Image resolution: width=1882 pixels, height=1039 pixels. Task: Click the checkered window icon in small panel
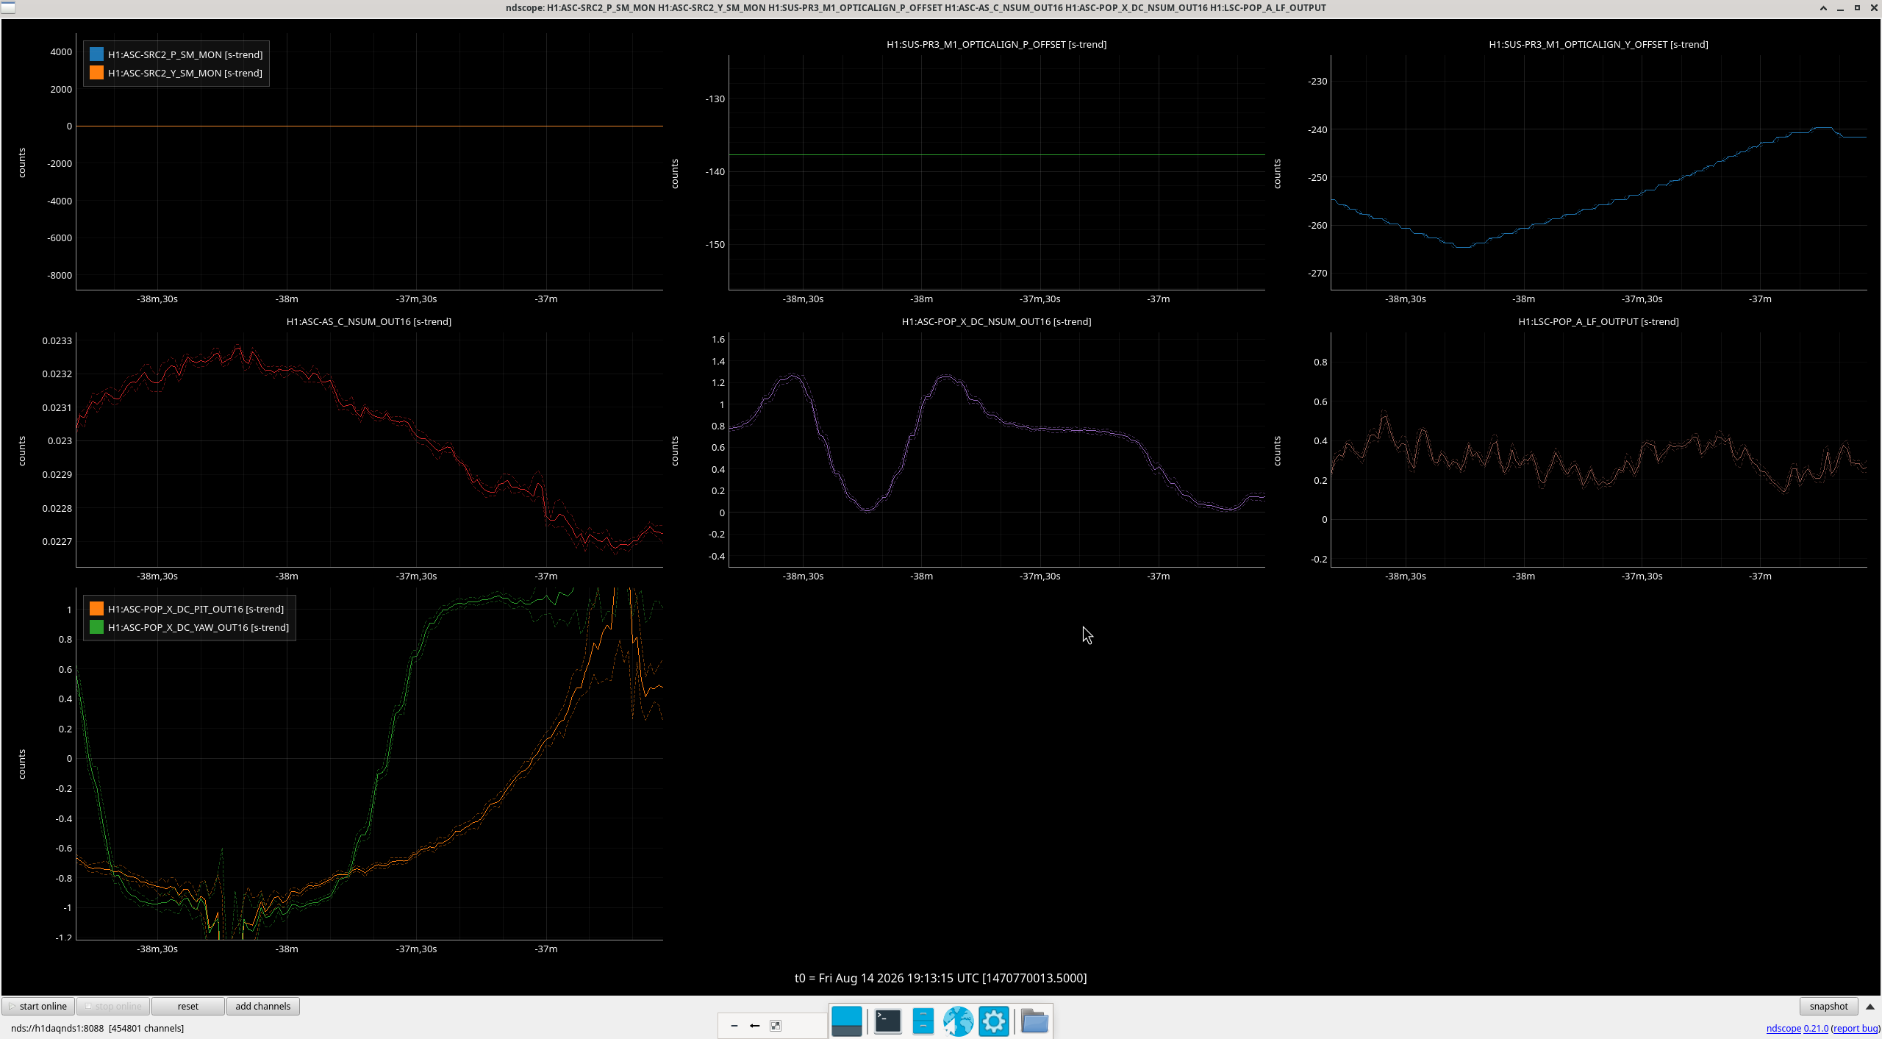click(x=776, y=1026)
